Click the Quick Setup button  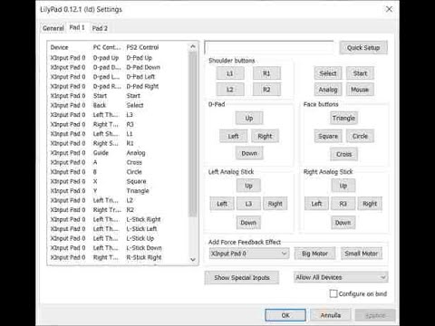click(363, 48)
